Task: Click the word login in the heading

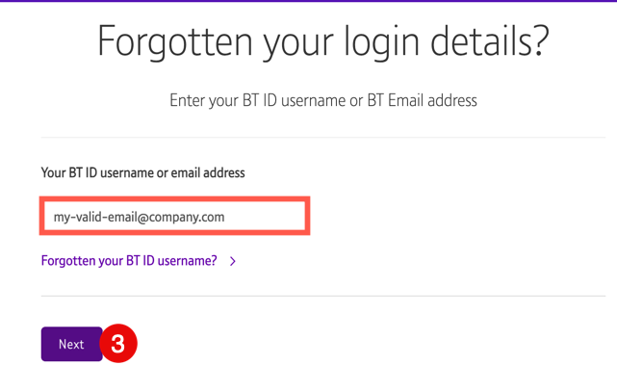Action: click(x=382, y=42)
